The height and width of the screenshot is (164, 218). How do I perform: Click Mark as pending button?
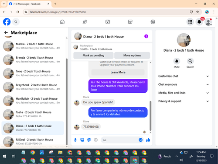pyautogui.click(x=93, y=56)
